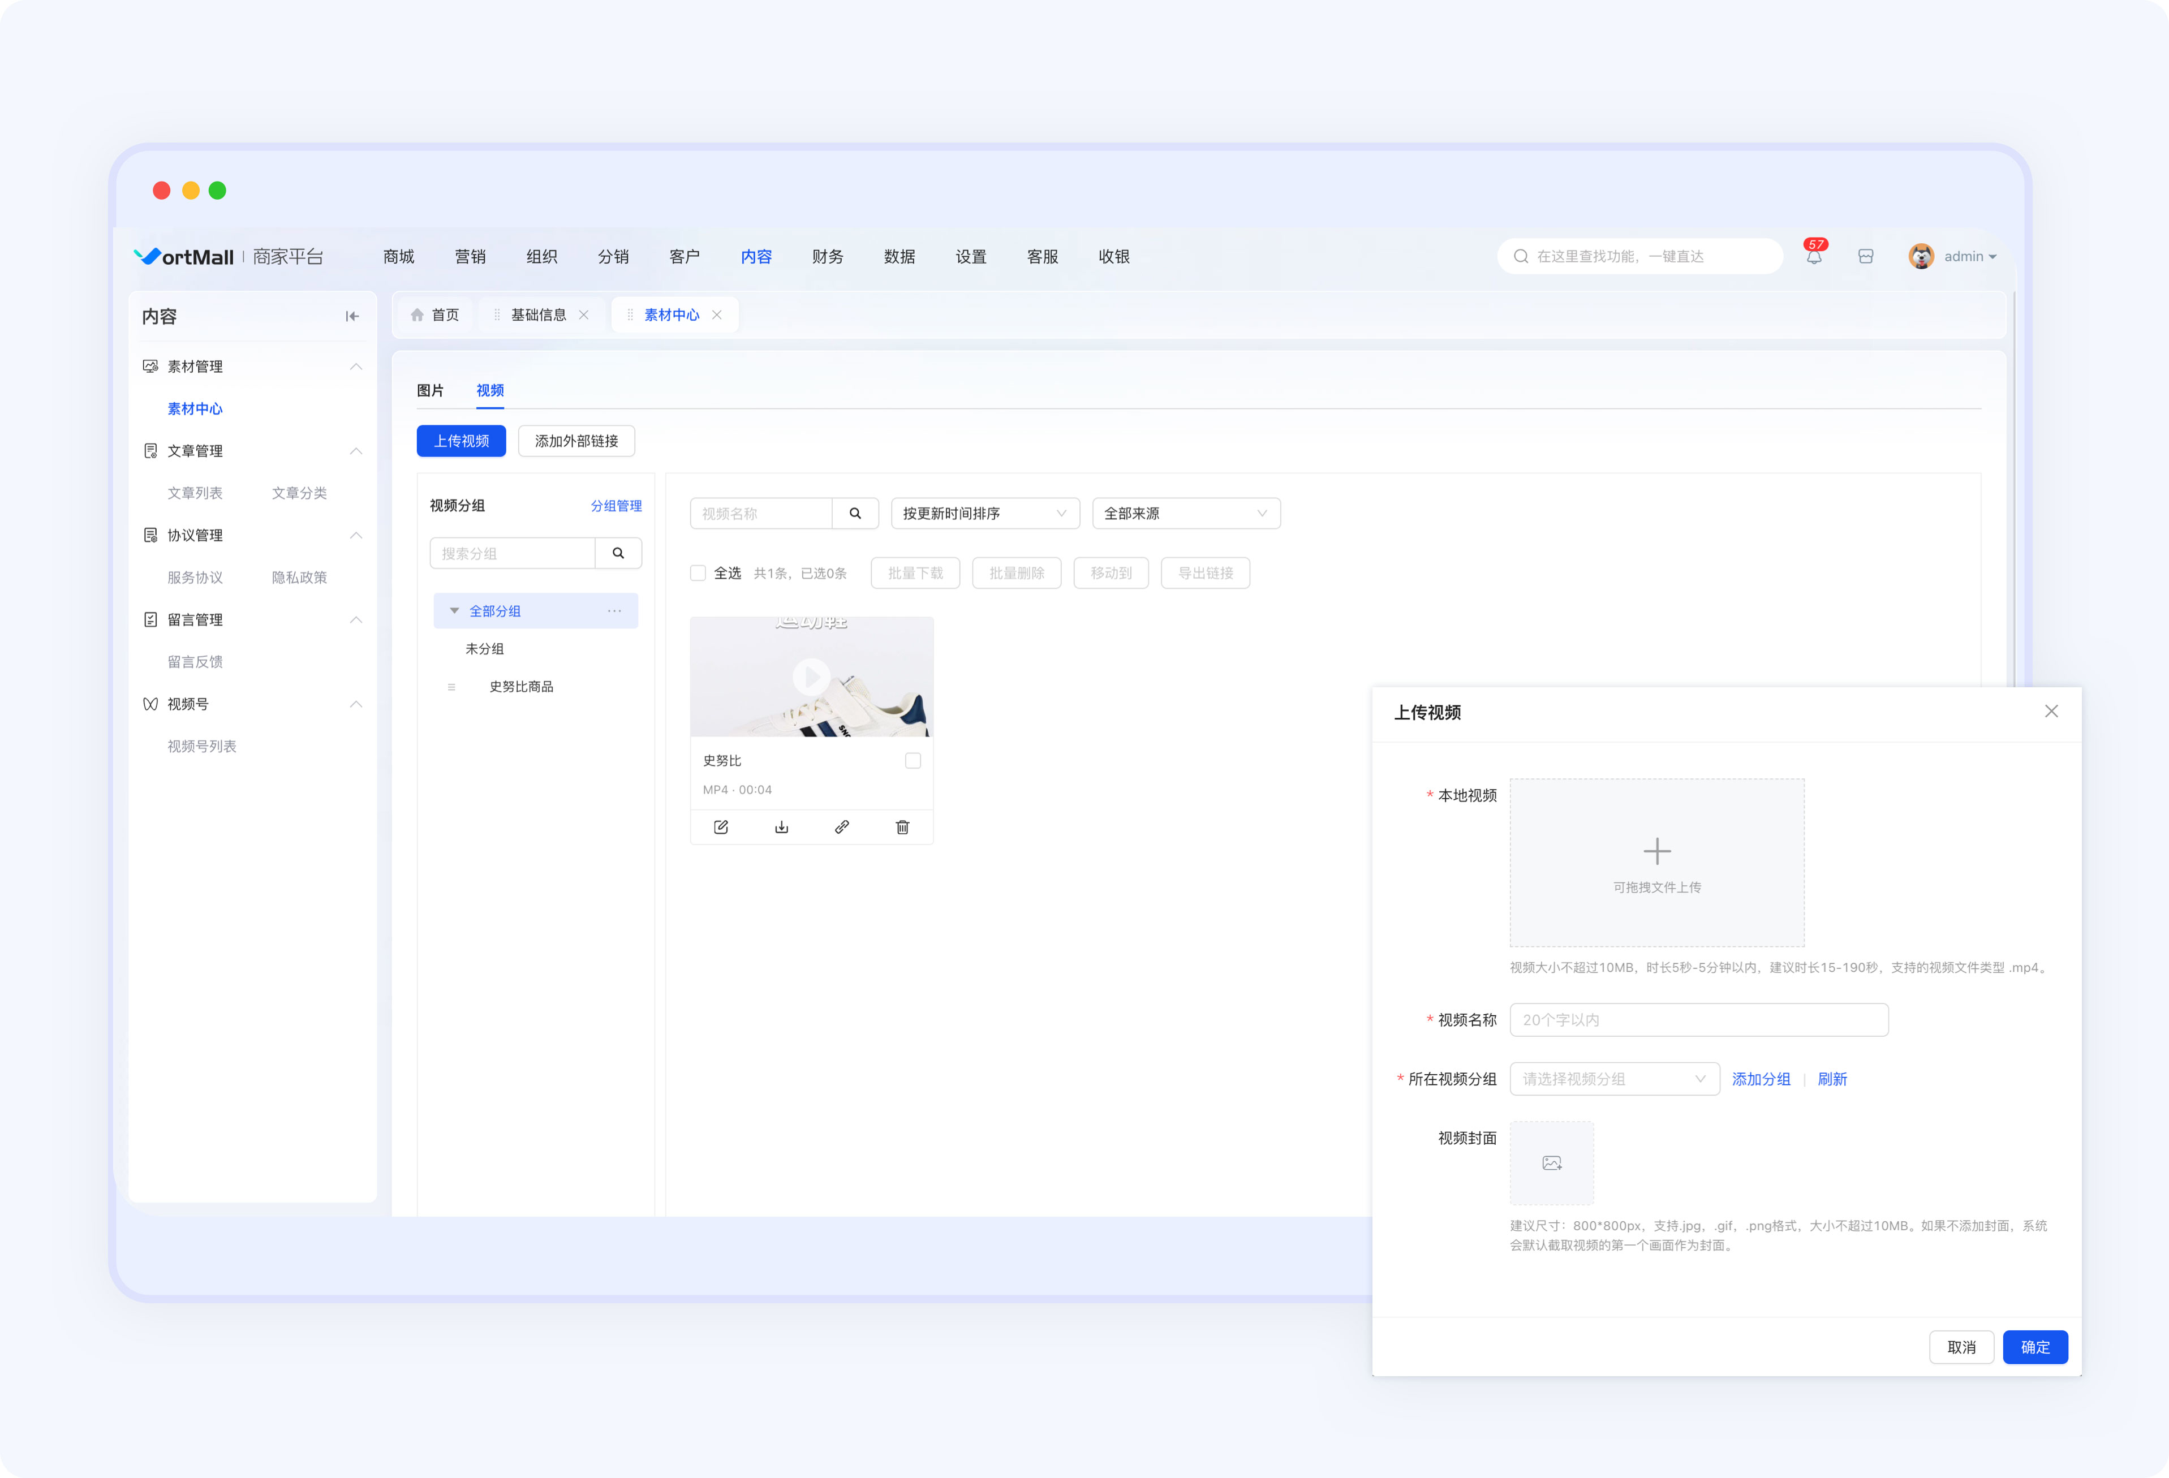2169x1478 pixels.
Task: Open the 商城 top menu
Action: pyautogui.click(x=398, y=257)
